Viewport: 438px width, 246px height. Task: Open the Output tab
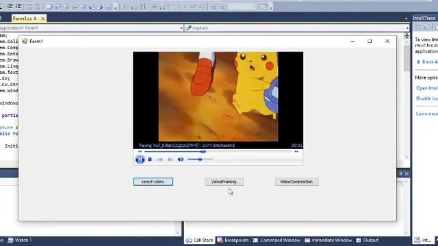pyautogui.click(x=368, y=240)
